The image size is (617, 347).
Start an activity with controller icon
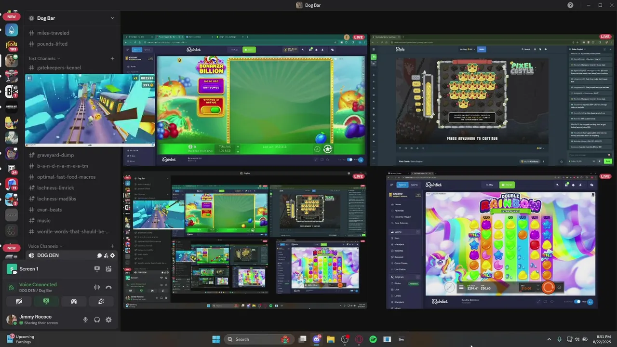74,301
